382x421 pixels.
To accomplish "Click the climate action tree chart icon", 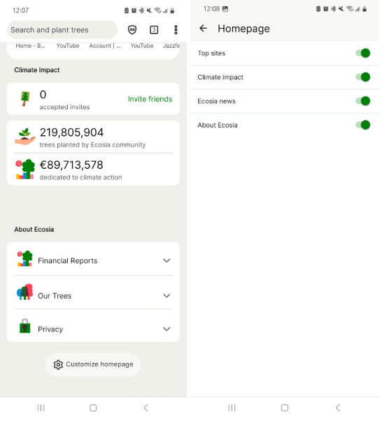I will click(x=25, y=169).
